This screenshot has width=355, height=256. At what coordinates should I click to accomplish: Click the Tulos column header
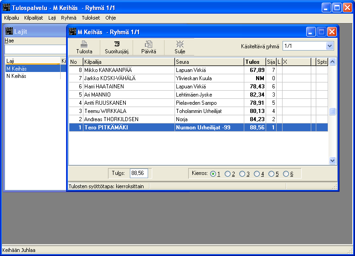[x=255, y=62]
